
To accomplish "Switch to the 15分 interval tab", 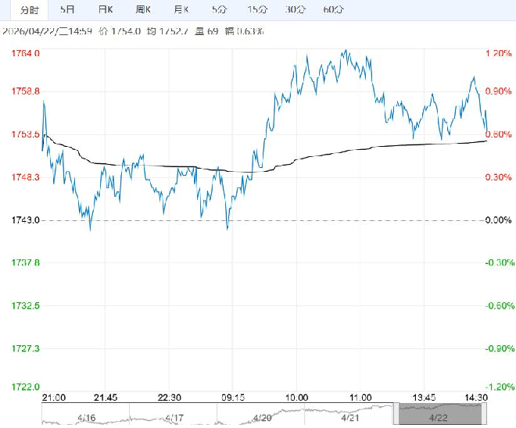I will [x=256, y=10].
